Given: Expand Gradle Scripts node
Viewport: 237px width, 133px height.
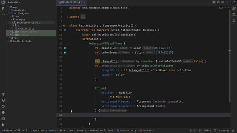Looking at the screenshot, I should pyautogui.click(x=8, y=41).
